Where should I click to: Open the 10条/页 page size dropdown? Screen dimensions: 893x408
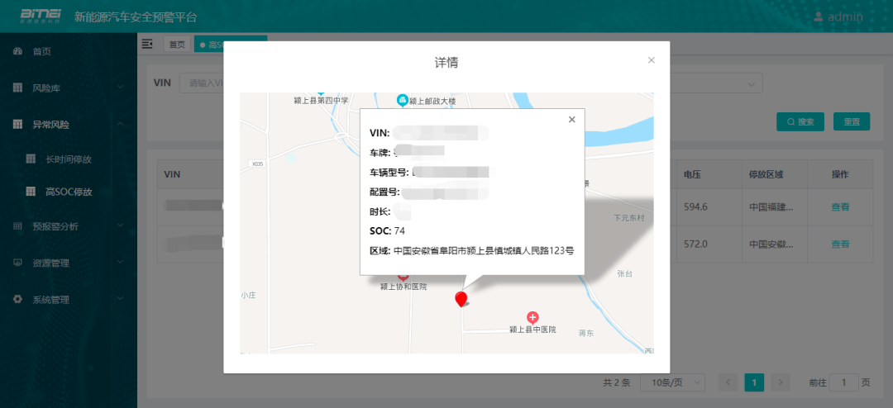click(676, 382)
